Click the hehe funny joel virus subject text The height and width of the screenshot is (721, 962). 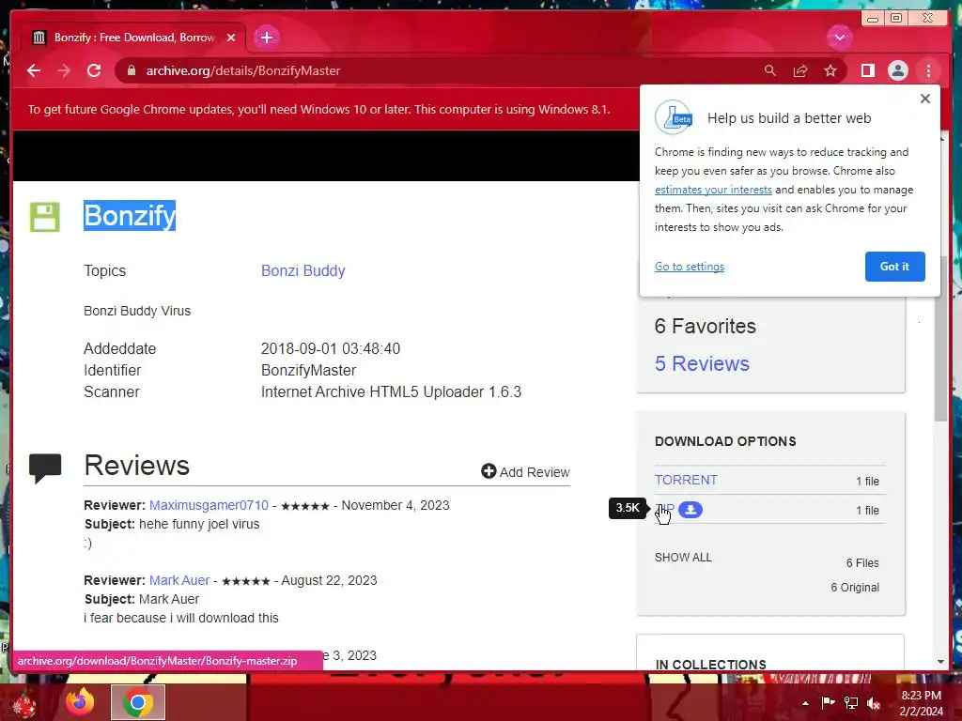point(199,524)
